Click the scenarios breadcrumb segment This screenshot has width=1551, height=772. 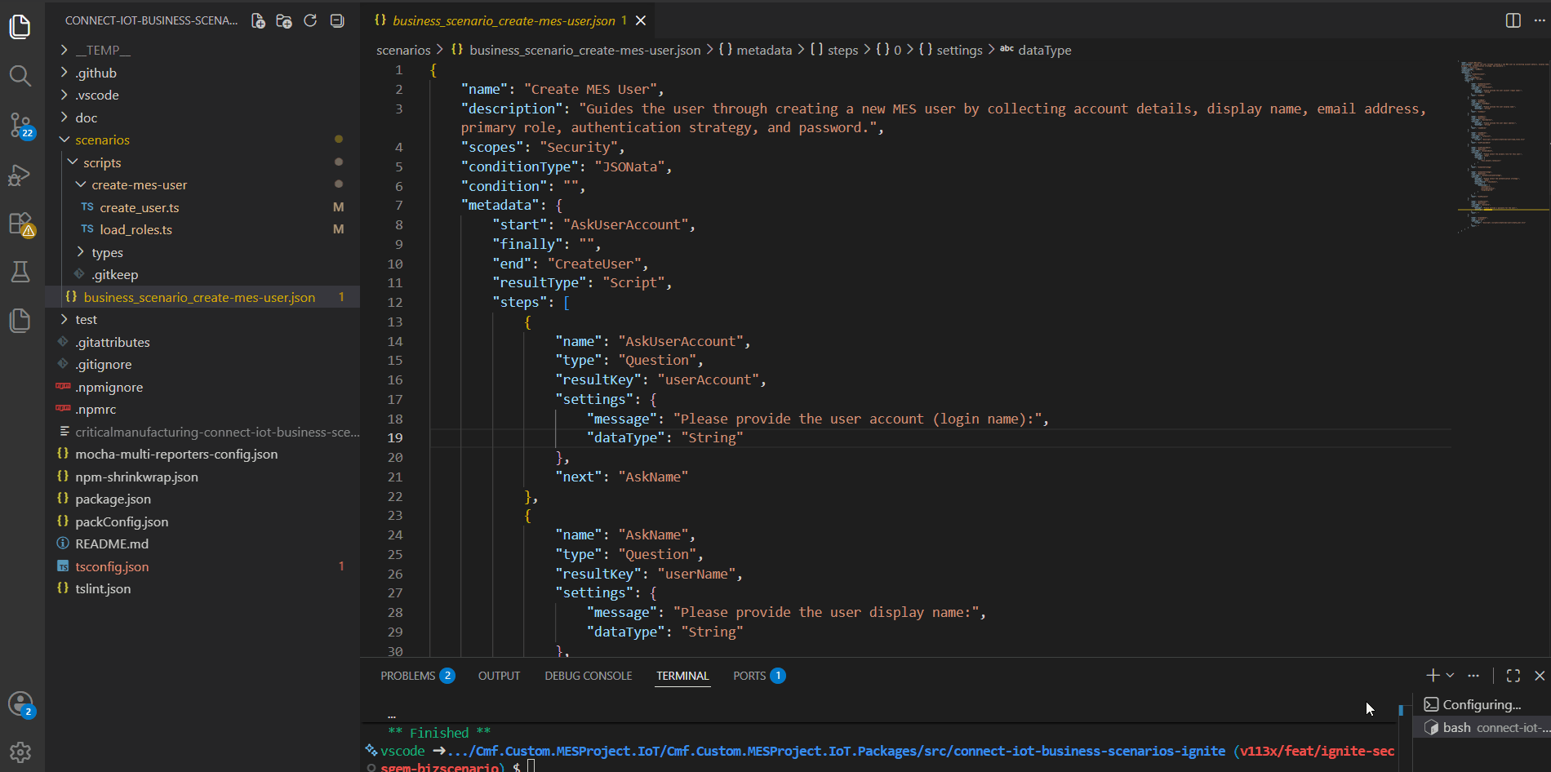pyautogui.click(x=403, y=51)
